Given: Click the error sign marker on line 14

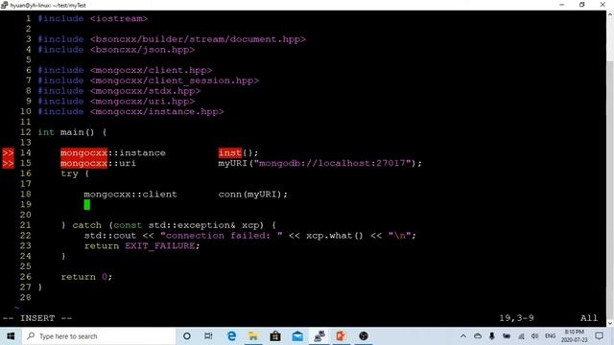Looking at the screenshot, I should 9,152.
